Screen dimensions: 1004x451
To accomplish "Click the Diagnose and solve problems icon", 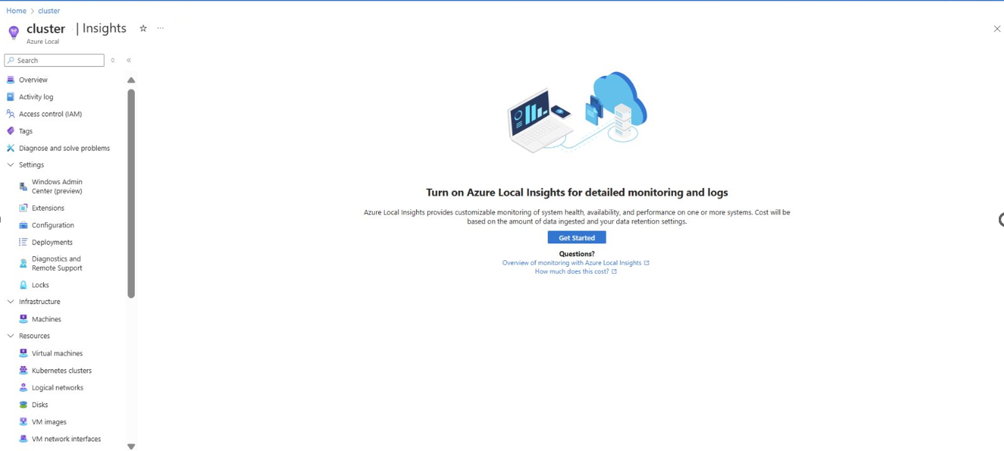I will pos(10,148).
